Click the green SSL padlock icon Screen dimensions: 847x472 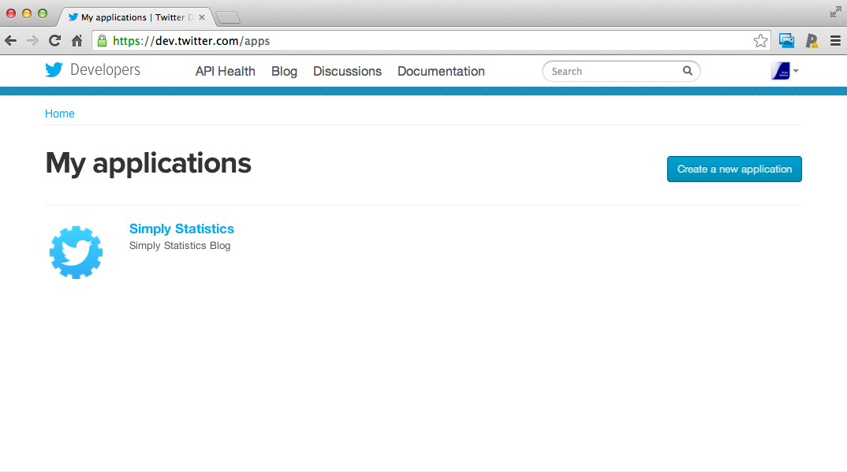coord(102,40)
